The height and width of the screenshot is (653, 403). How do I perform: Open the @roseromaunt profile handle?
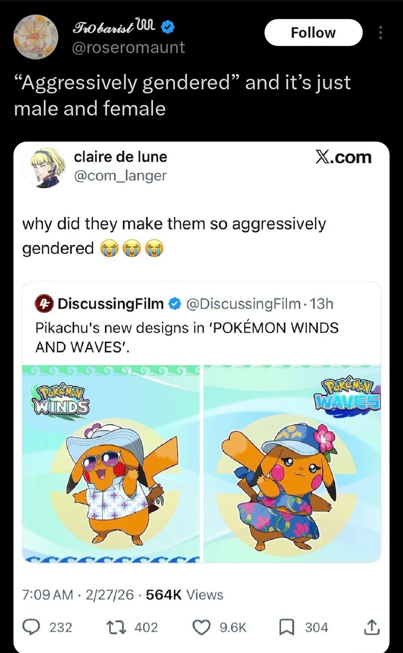point(129,47)
